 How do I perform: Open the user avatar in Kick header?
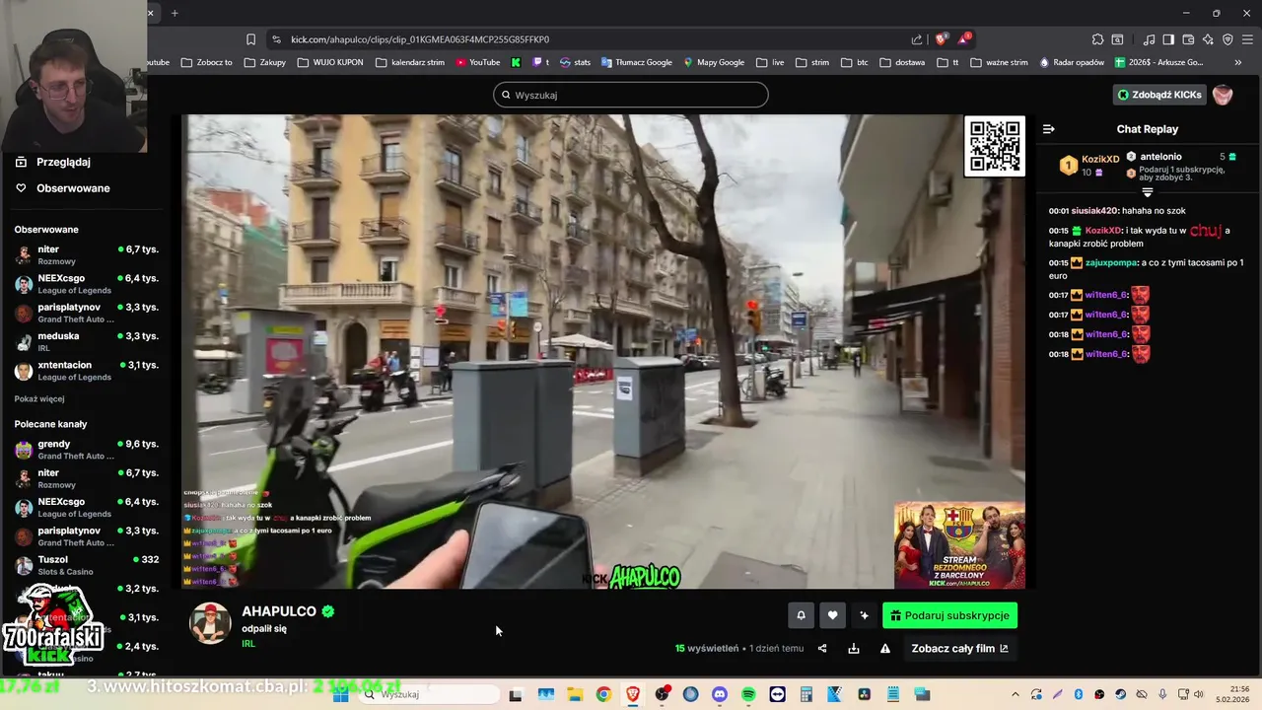coord(1223,95)
